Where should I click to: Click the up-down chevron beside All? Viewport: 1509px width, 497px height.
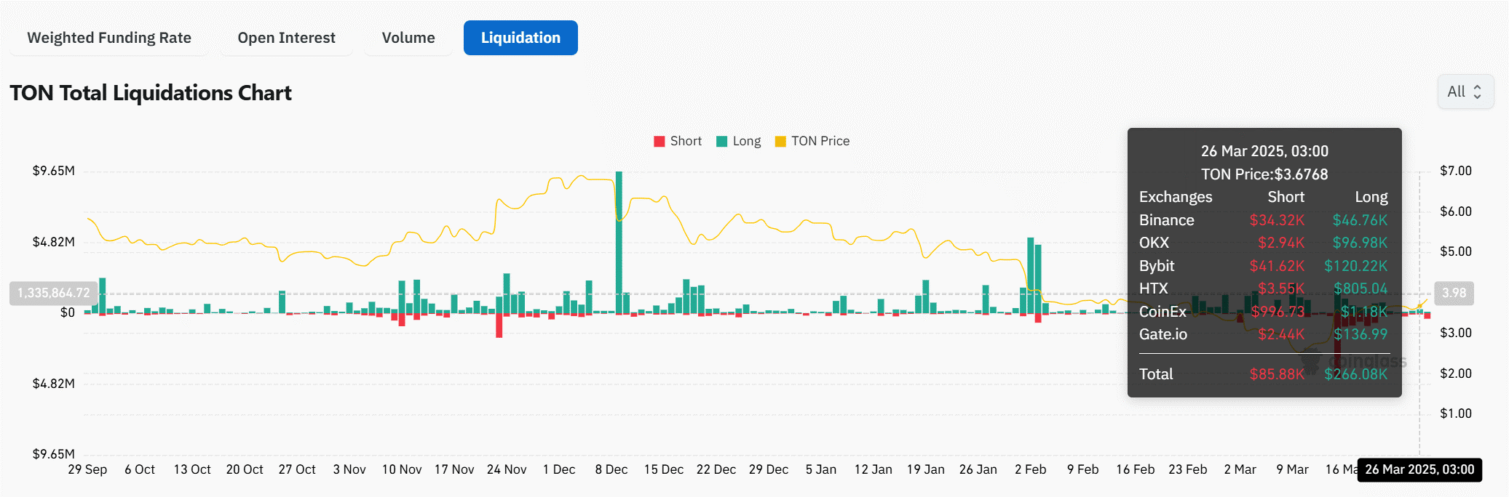point(1477,92)
